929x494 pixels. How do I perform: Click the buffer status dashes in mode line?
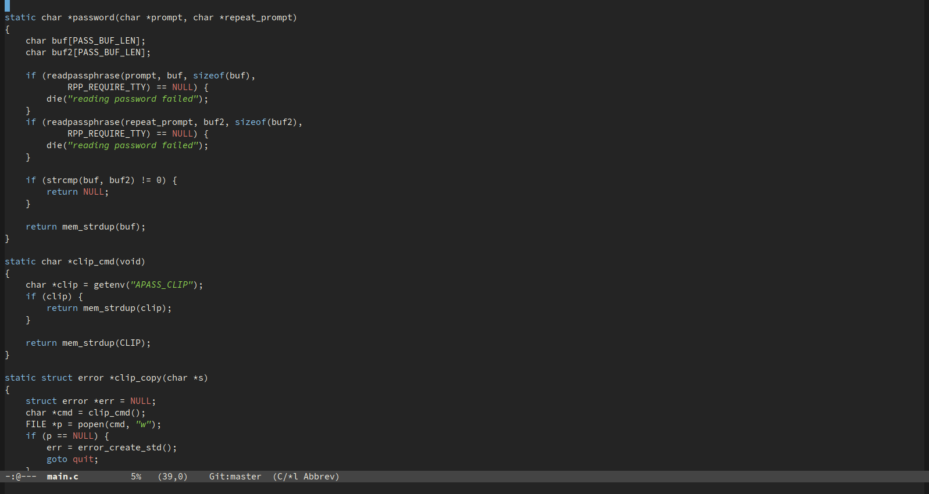point(21,477)
